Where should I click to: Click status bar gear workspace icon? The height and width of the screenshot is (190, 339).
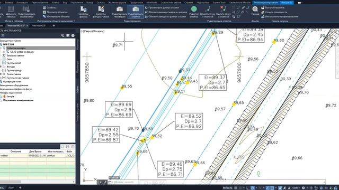(x=304, y=188)
